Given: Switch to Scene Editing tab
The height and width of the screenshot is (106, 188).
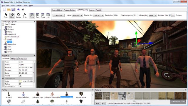Looking at the screenshot, I should coord(57,10).
